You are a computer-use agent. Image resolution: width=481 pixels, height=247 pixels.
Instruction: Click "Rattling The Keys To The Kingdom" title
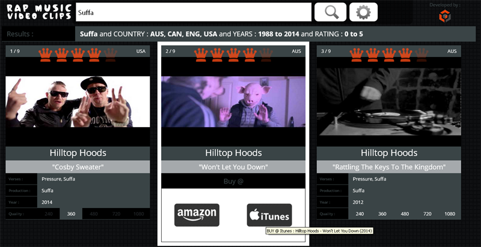coord(388,167)
